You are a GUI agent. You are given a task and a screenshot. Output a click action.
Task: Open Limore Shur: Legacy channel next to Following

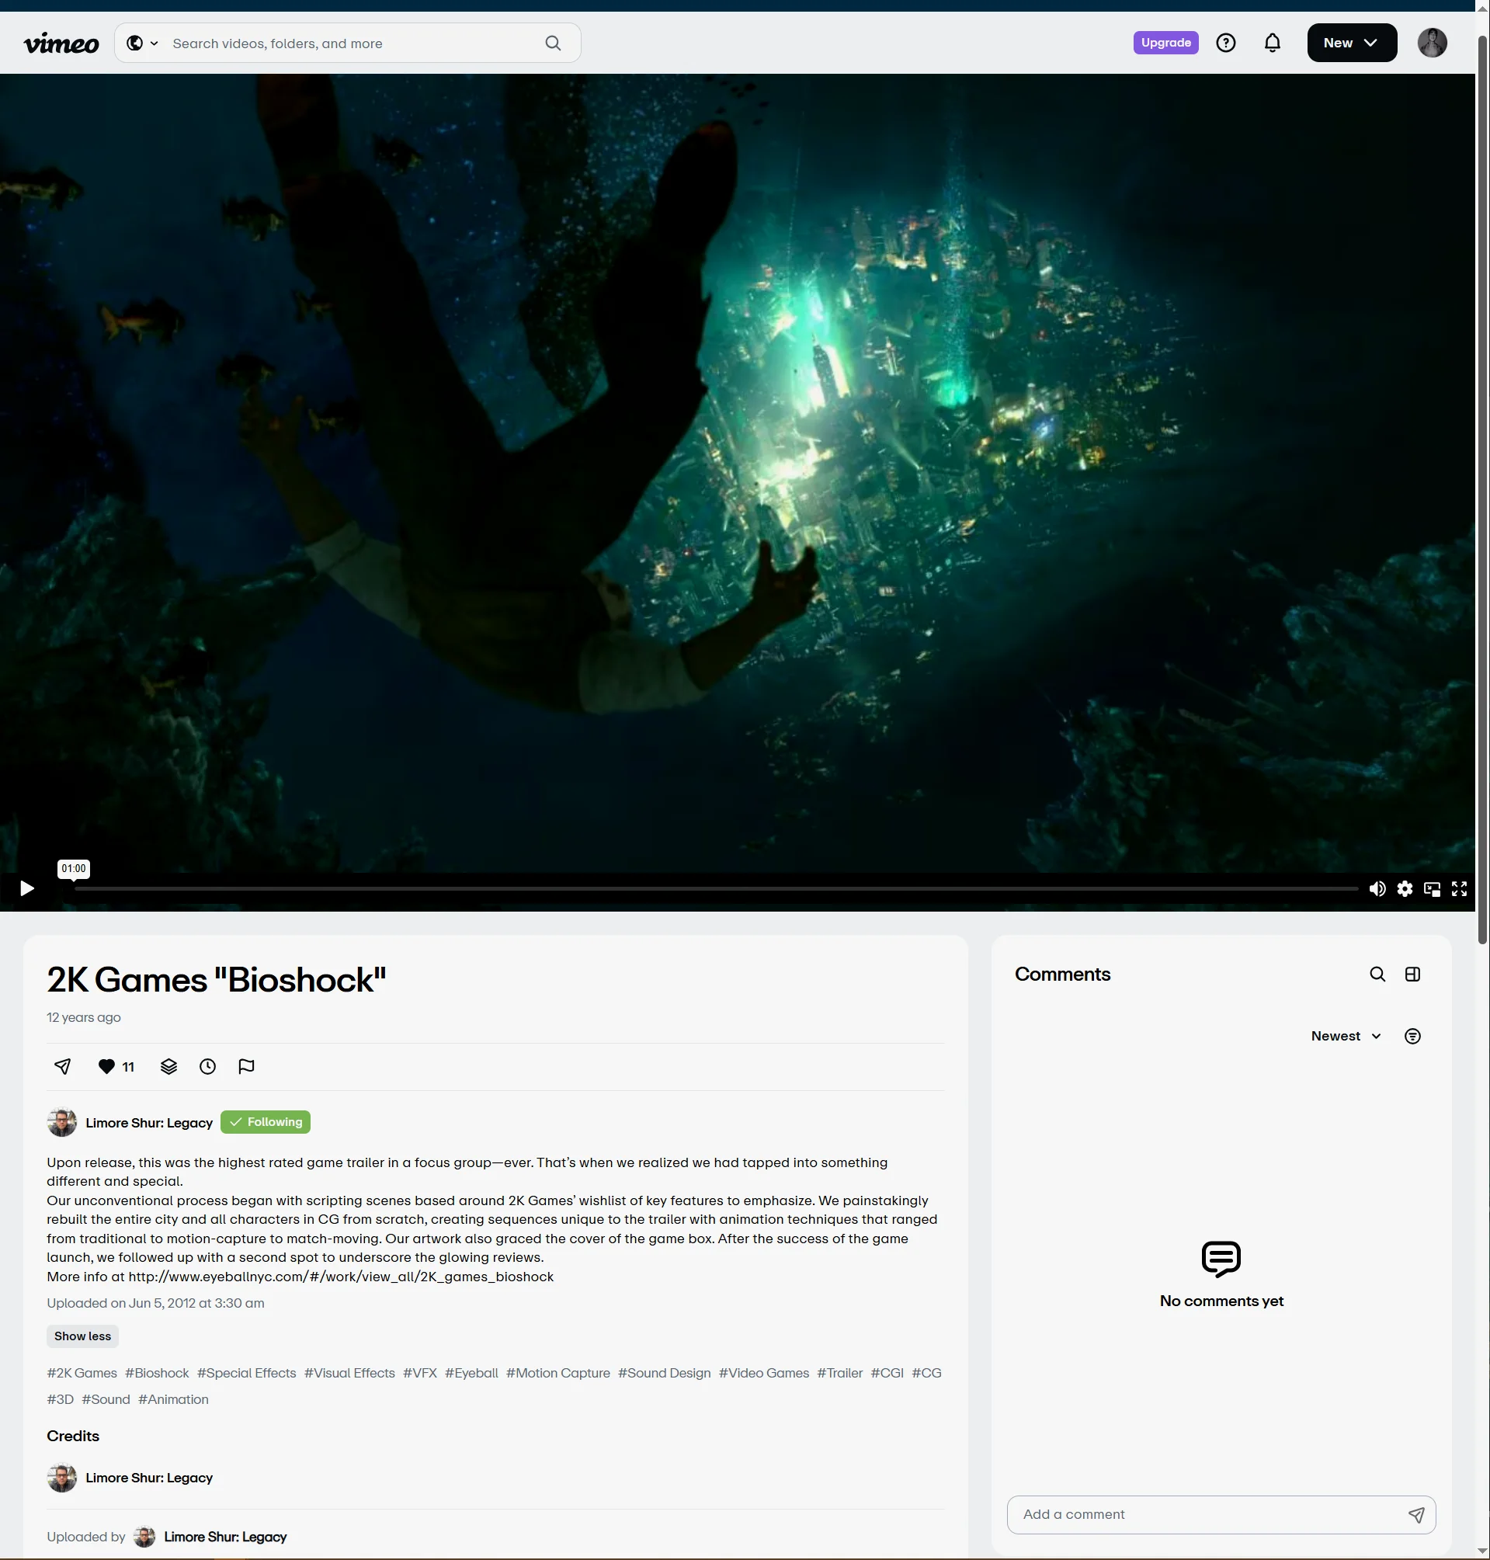pos(148,1122)
